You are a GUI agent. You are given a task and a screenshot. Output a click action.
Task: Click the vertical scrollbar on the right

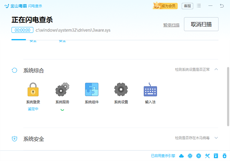[228, 97]
